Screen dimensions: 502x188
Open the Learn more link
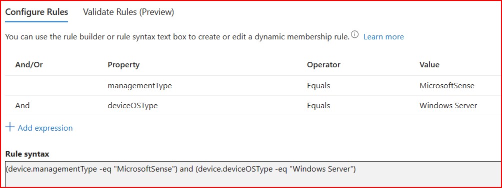383,37
